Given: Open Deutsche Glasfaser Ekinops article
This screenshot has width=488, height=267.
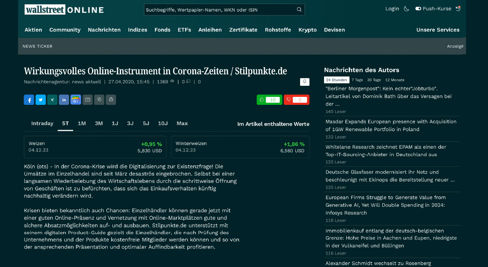Looking at the screenshot, I should tap(390, 176).
